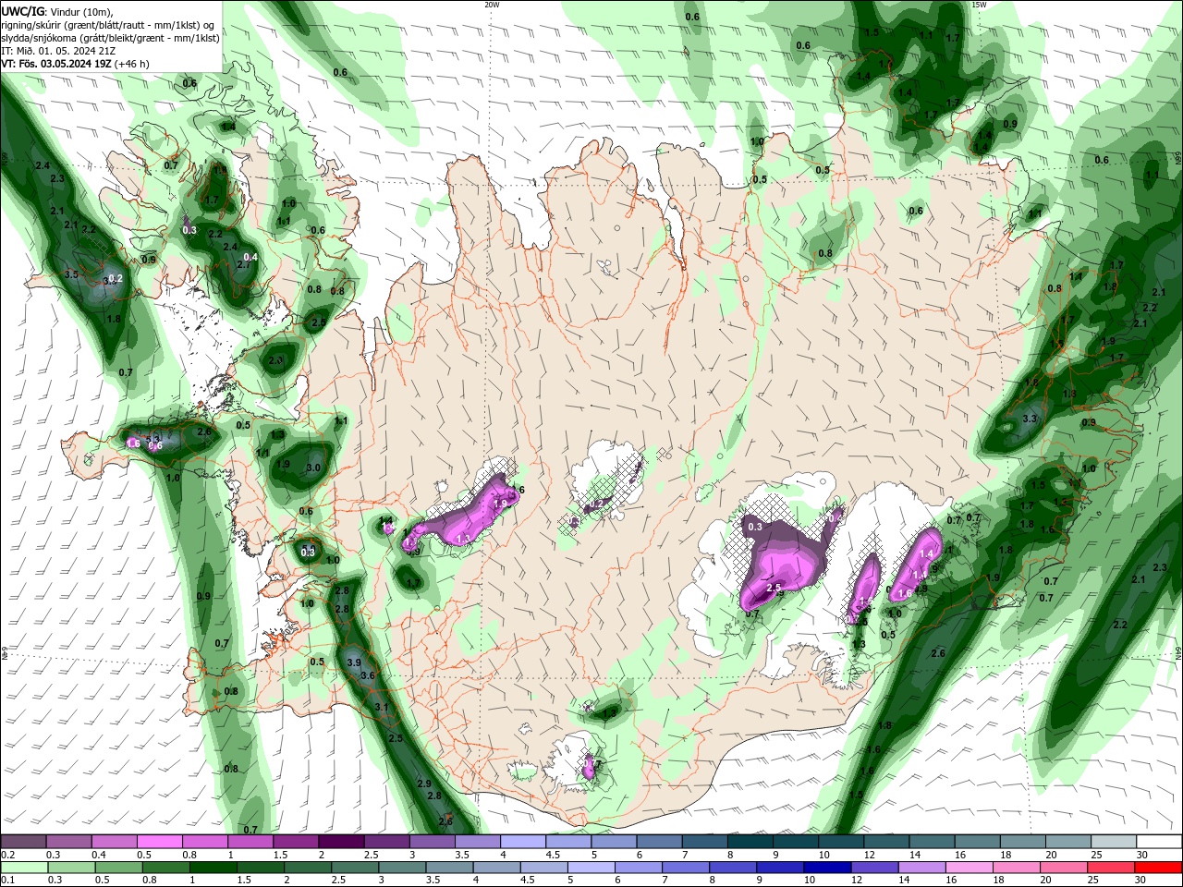Click the 'IT: Mið. 01. 05. 2024 21Z' line
This screenshot has height=887, width=1183.
tap(58, 51)
